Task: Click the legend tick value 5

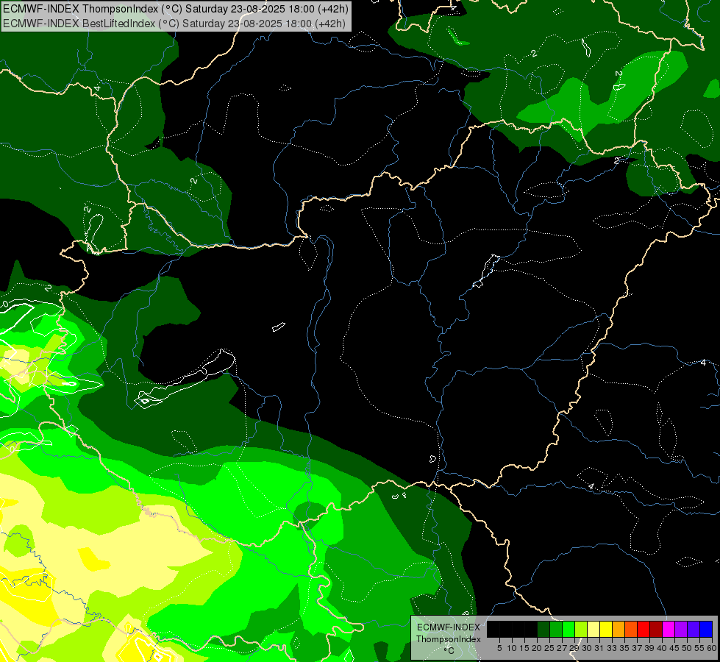Action: (x=499, y=648)
